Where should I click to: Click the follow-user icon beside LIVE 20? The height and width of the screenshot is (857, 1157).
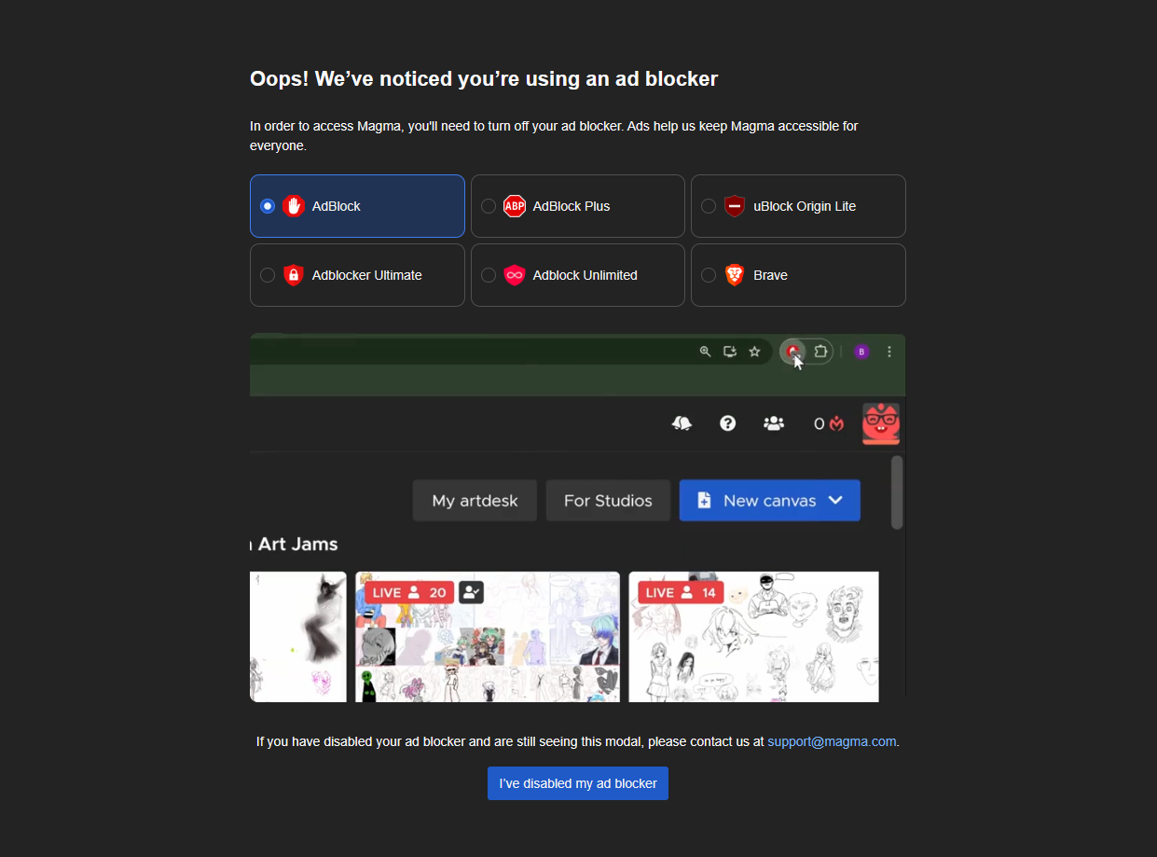pyautogui.click(x=471, y=592)
